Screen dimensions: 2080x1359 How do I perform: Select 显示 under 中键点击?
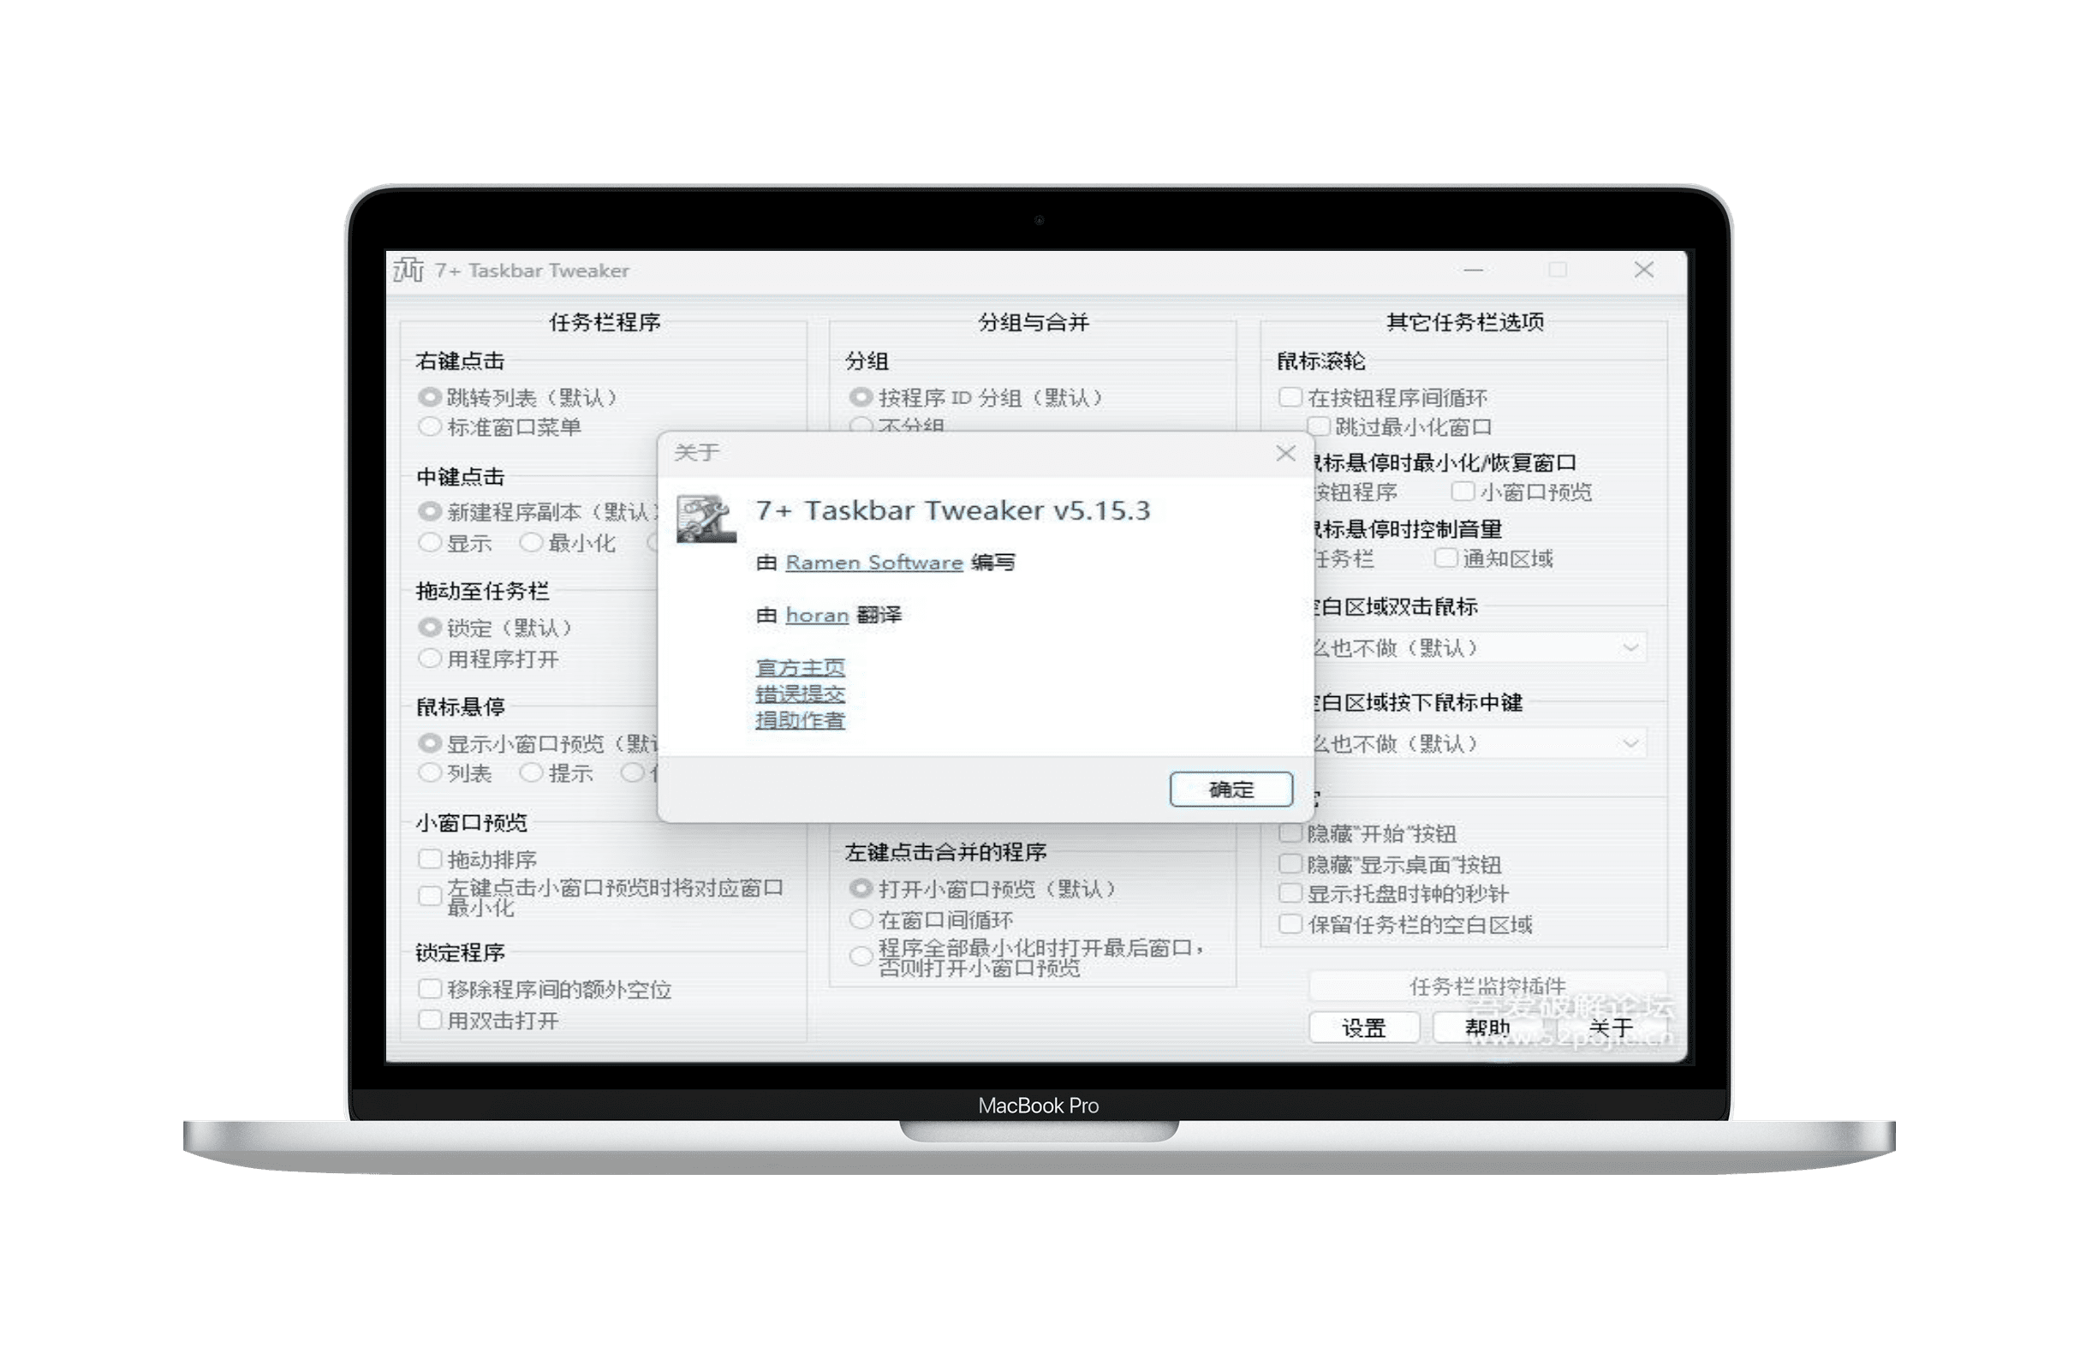(x=429, y=543)
